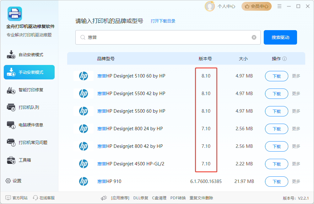Screen dimensions: 314x204
Task: Click the user avatar icon
Action: tap(209, 6)
